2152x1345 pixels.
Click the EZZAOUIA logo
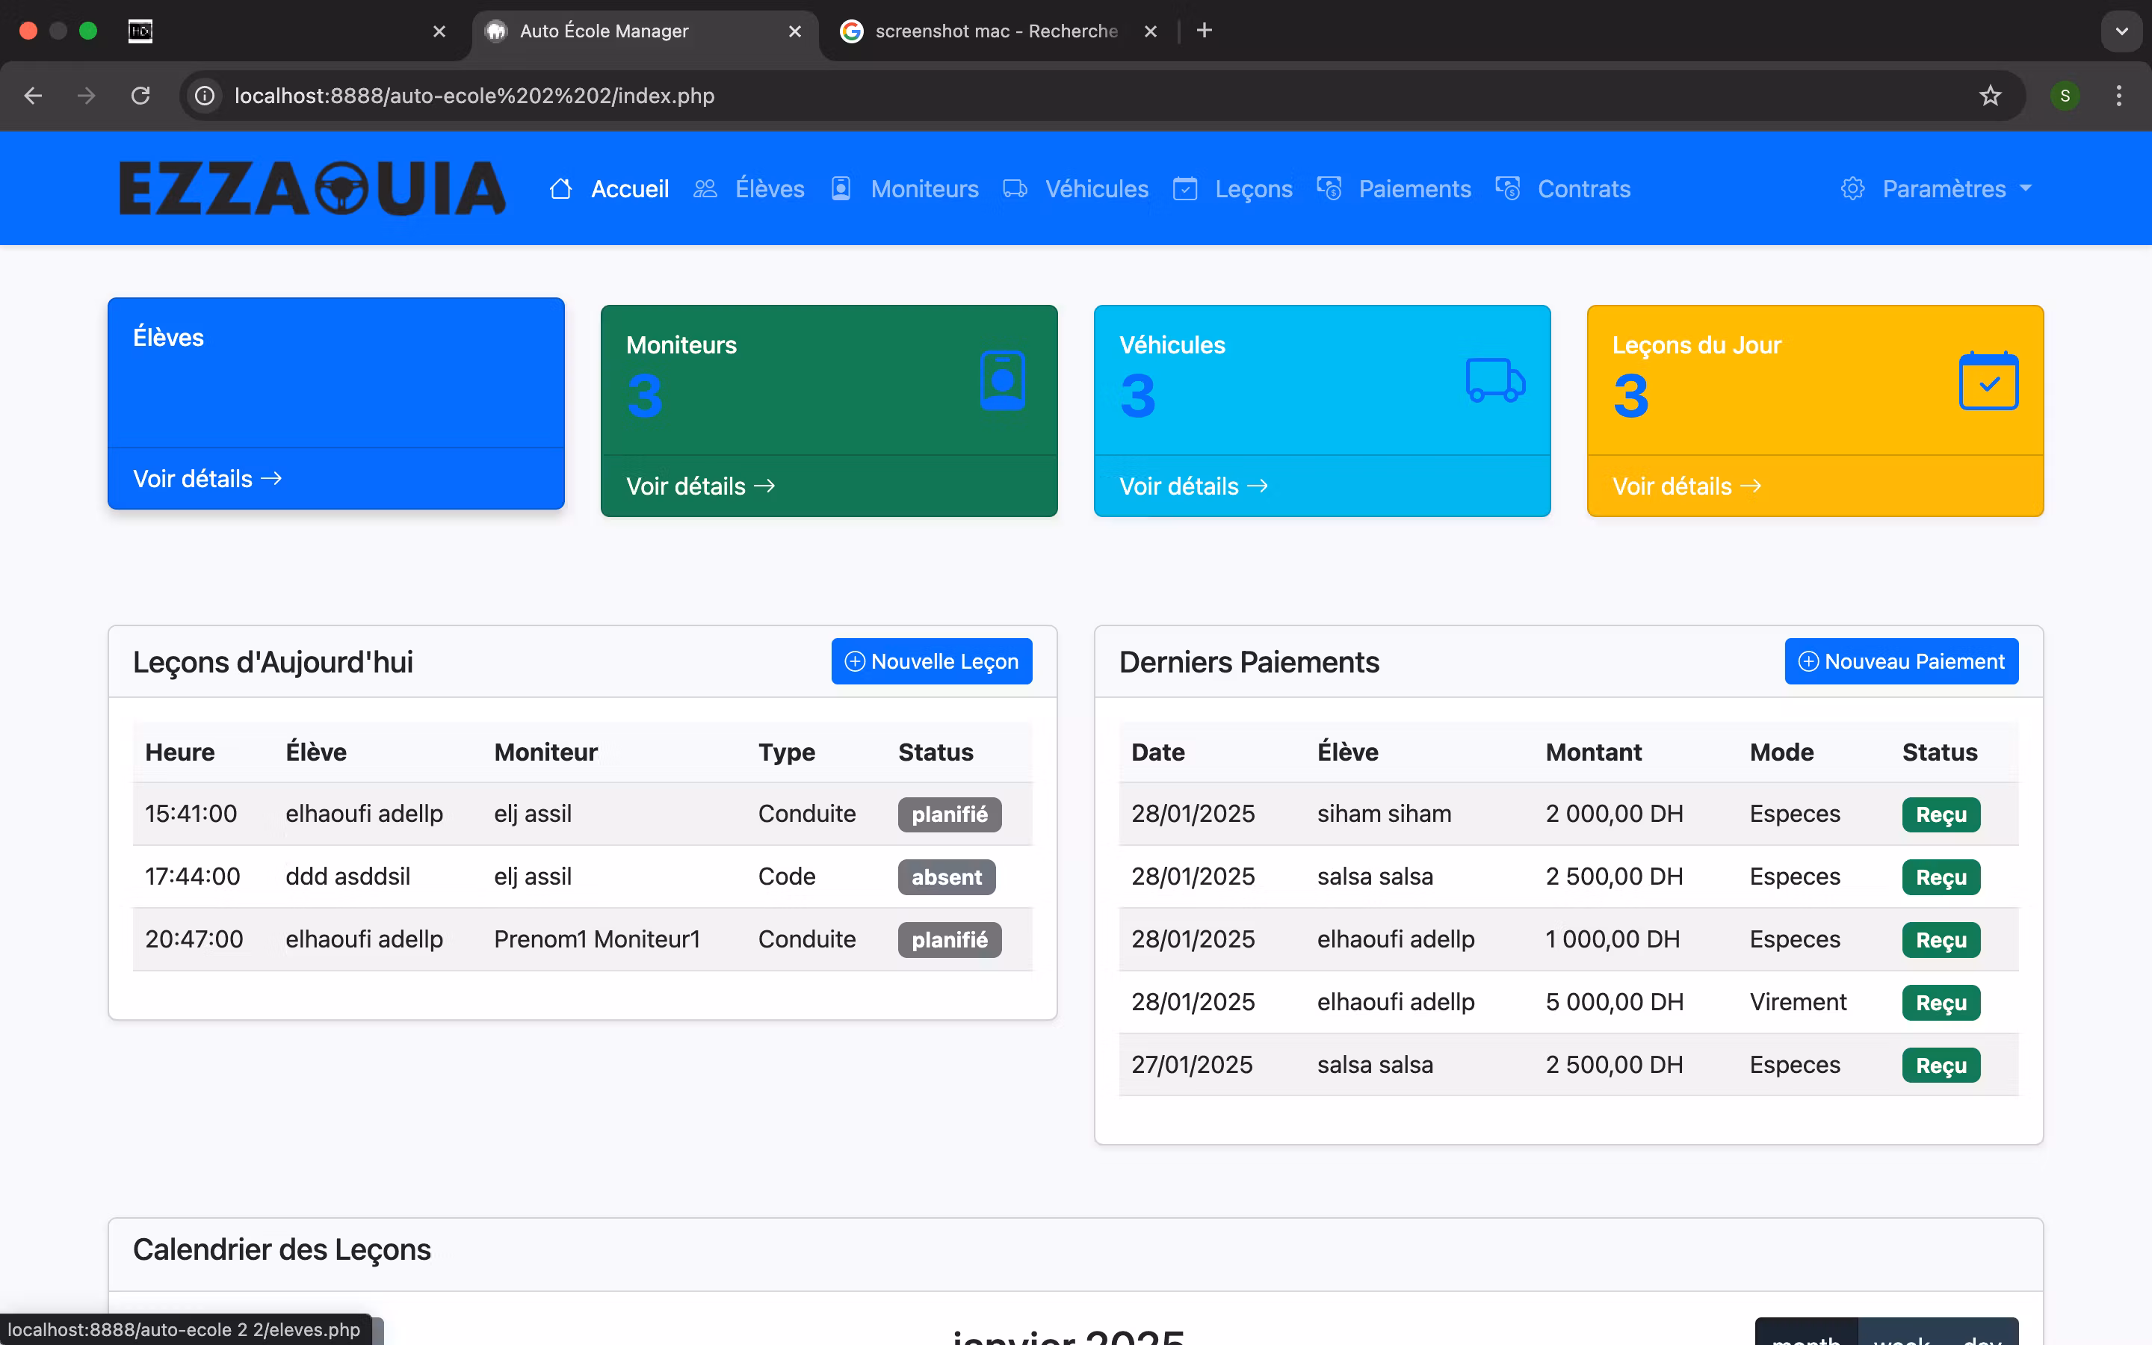(x=312, y=188)
